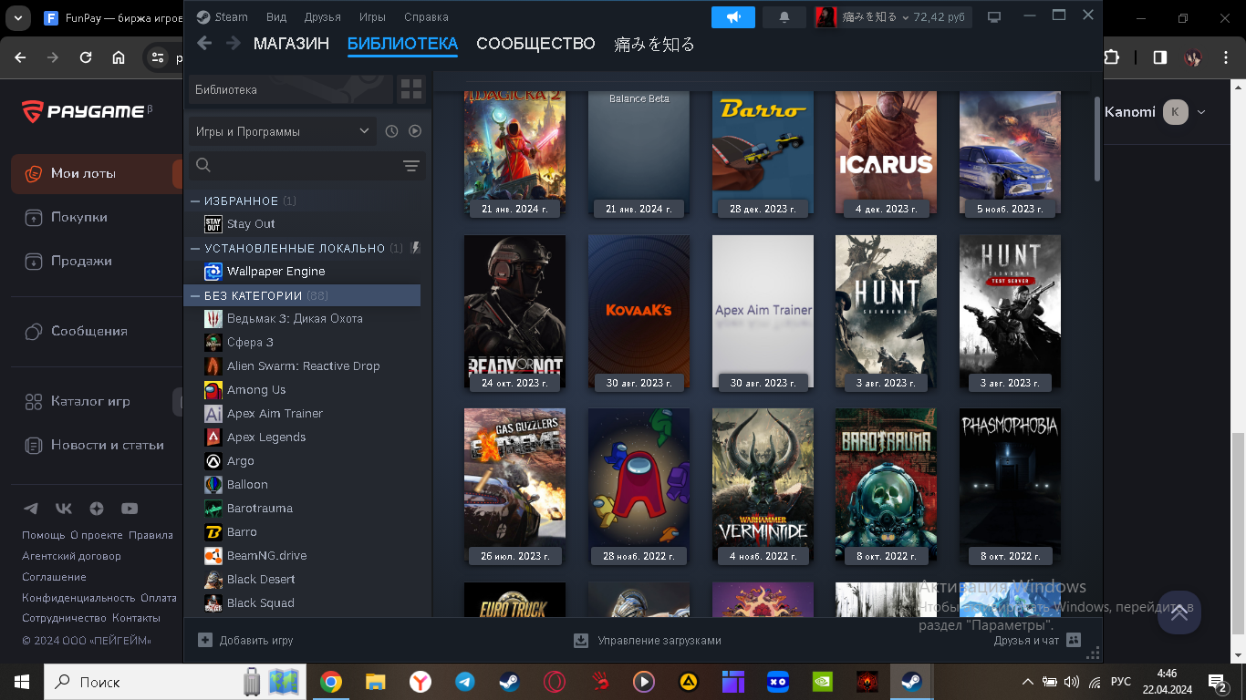Open NVIDIA app from taskbar
This screenshot has height=700, width=1246.
click(823, 682)
